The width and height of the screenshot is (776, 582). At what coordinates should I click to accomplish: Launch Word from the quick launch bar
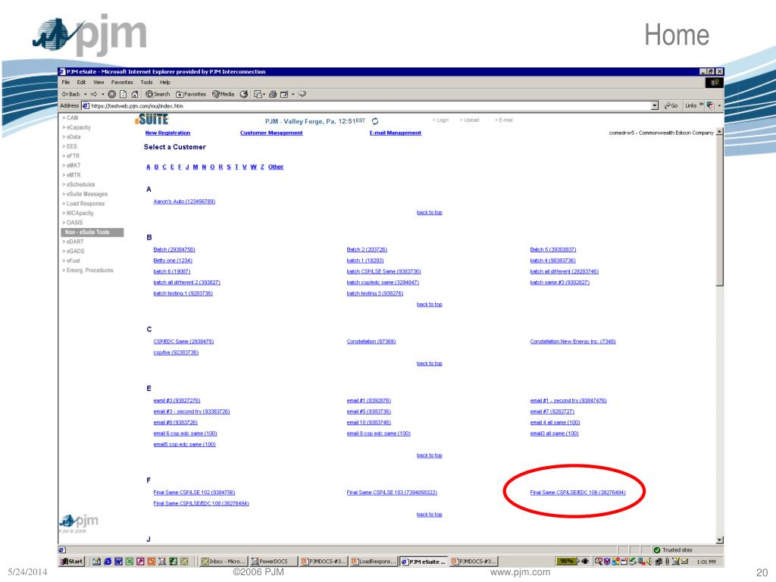point(118,562)
